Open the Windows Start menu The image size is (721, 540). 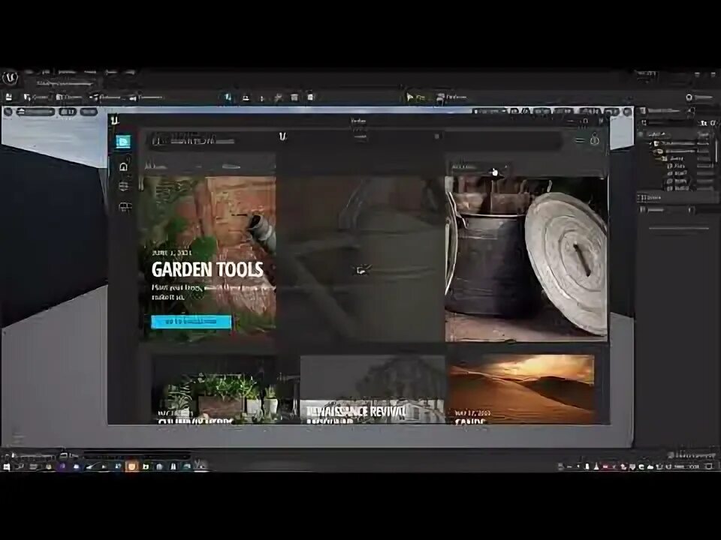tap(7, 466)
